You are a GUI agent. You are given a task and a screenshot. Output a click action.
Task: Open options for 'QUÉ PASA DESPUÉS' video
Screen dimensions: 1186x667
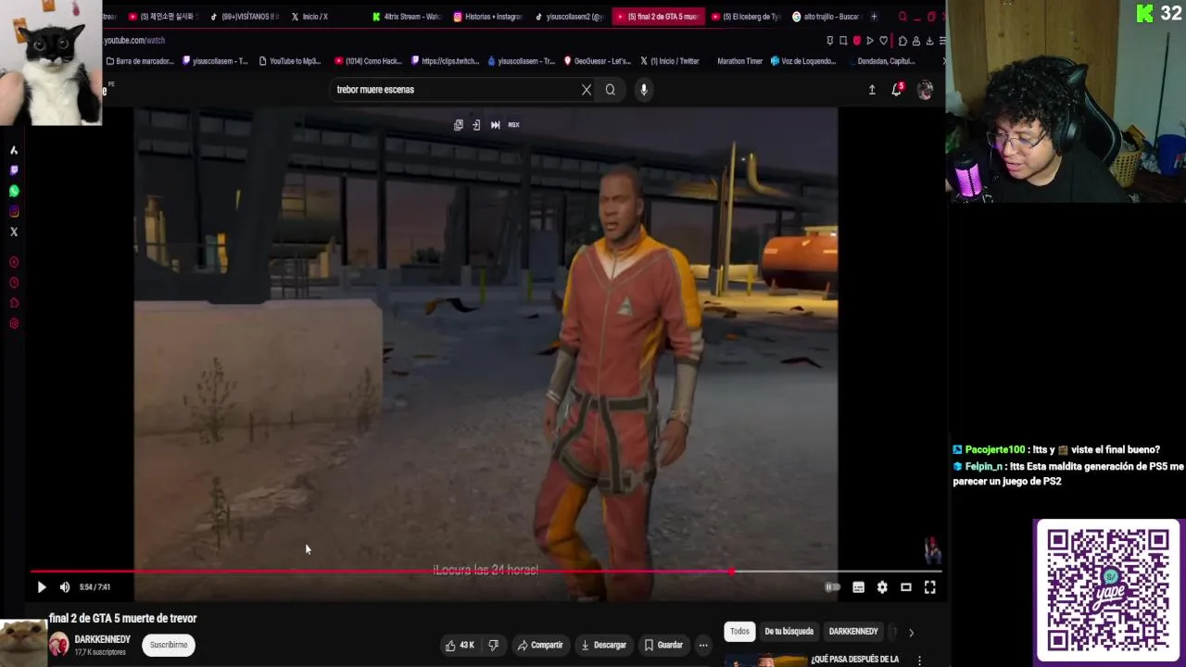point(919,660)
